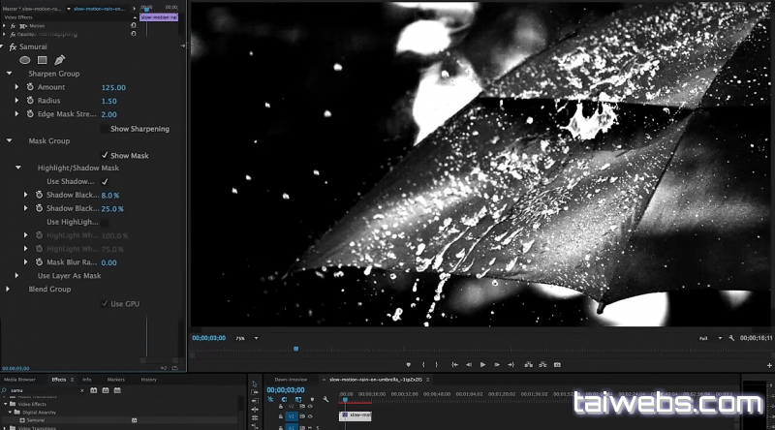Screen dimensions: 775x430
Task: Expand the Blend Group section
Action: click(x=9, y=289)
